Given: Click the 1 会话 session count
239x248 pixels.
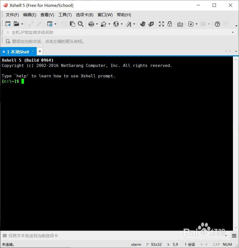Looking at the screenshot, I should pos(190,244).
